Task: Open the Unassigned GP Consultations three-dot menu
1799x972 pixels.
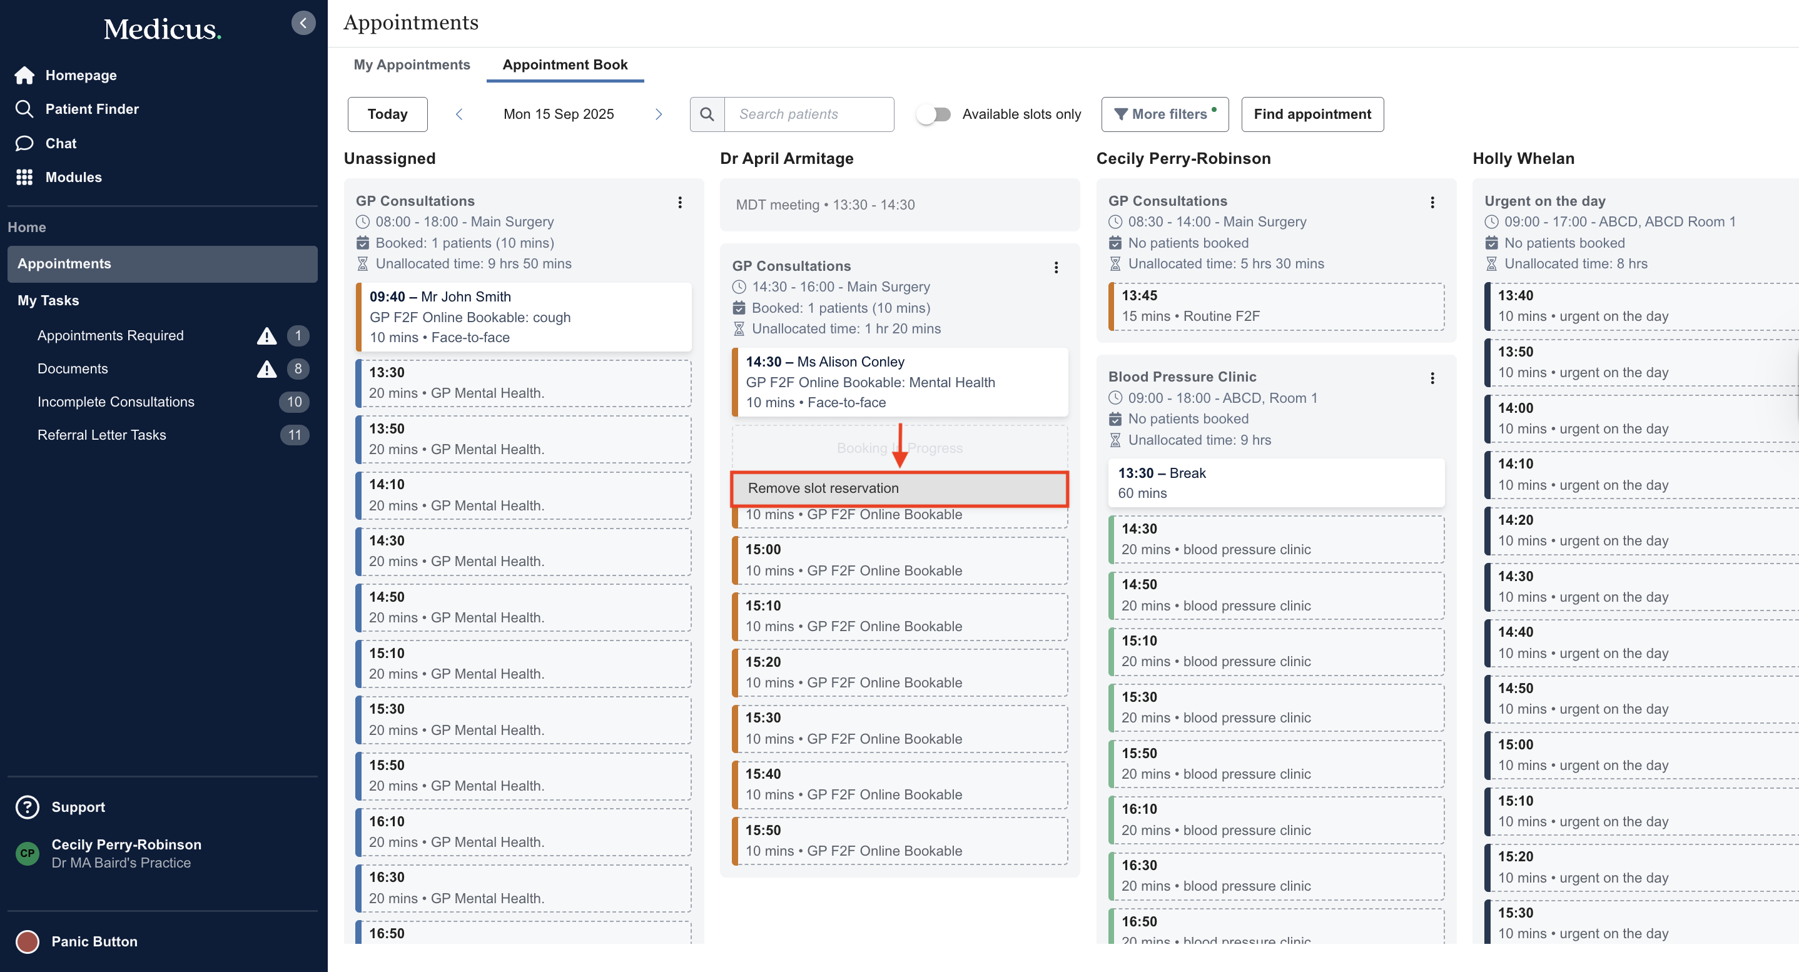Action: pyautogui.click(x=679, y=203)
